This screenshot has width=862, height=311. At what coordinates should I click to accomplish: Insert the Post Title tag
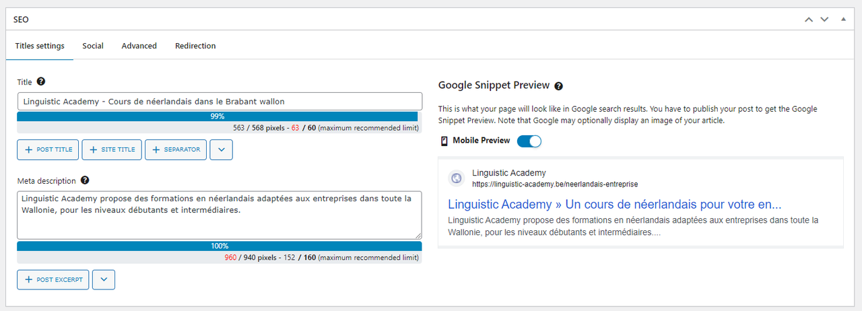point(48,149)
